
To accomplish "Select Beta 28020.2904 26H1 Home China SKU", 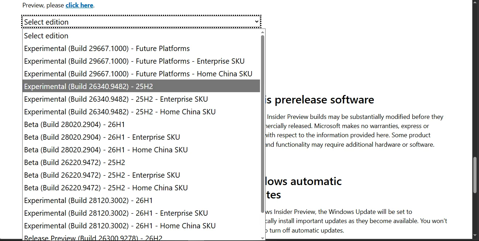I will point(141,150).
